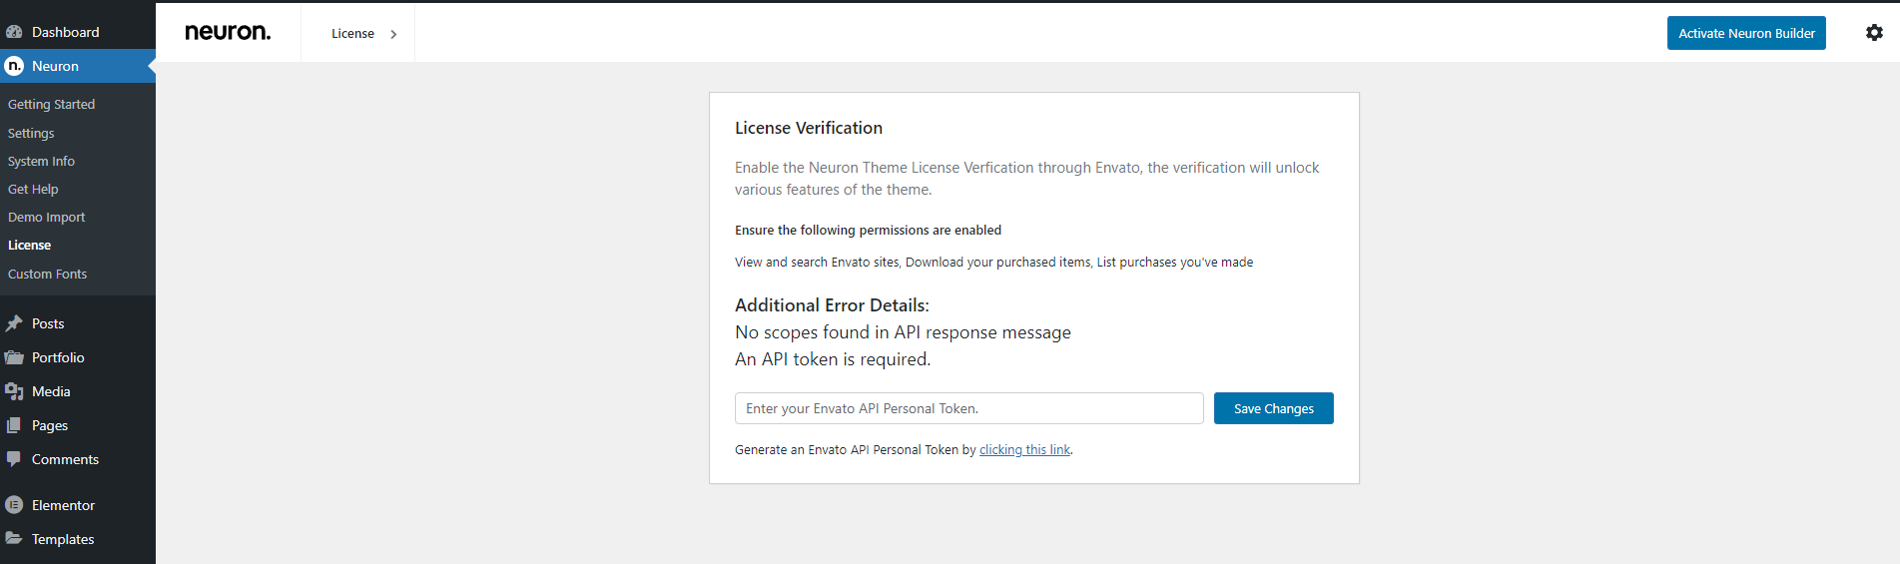
Task: Click 'Ensure the following permissions are enabled'
Action: click(x=868, y=231)
